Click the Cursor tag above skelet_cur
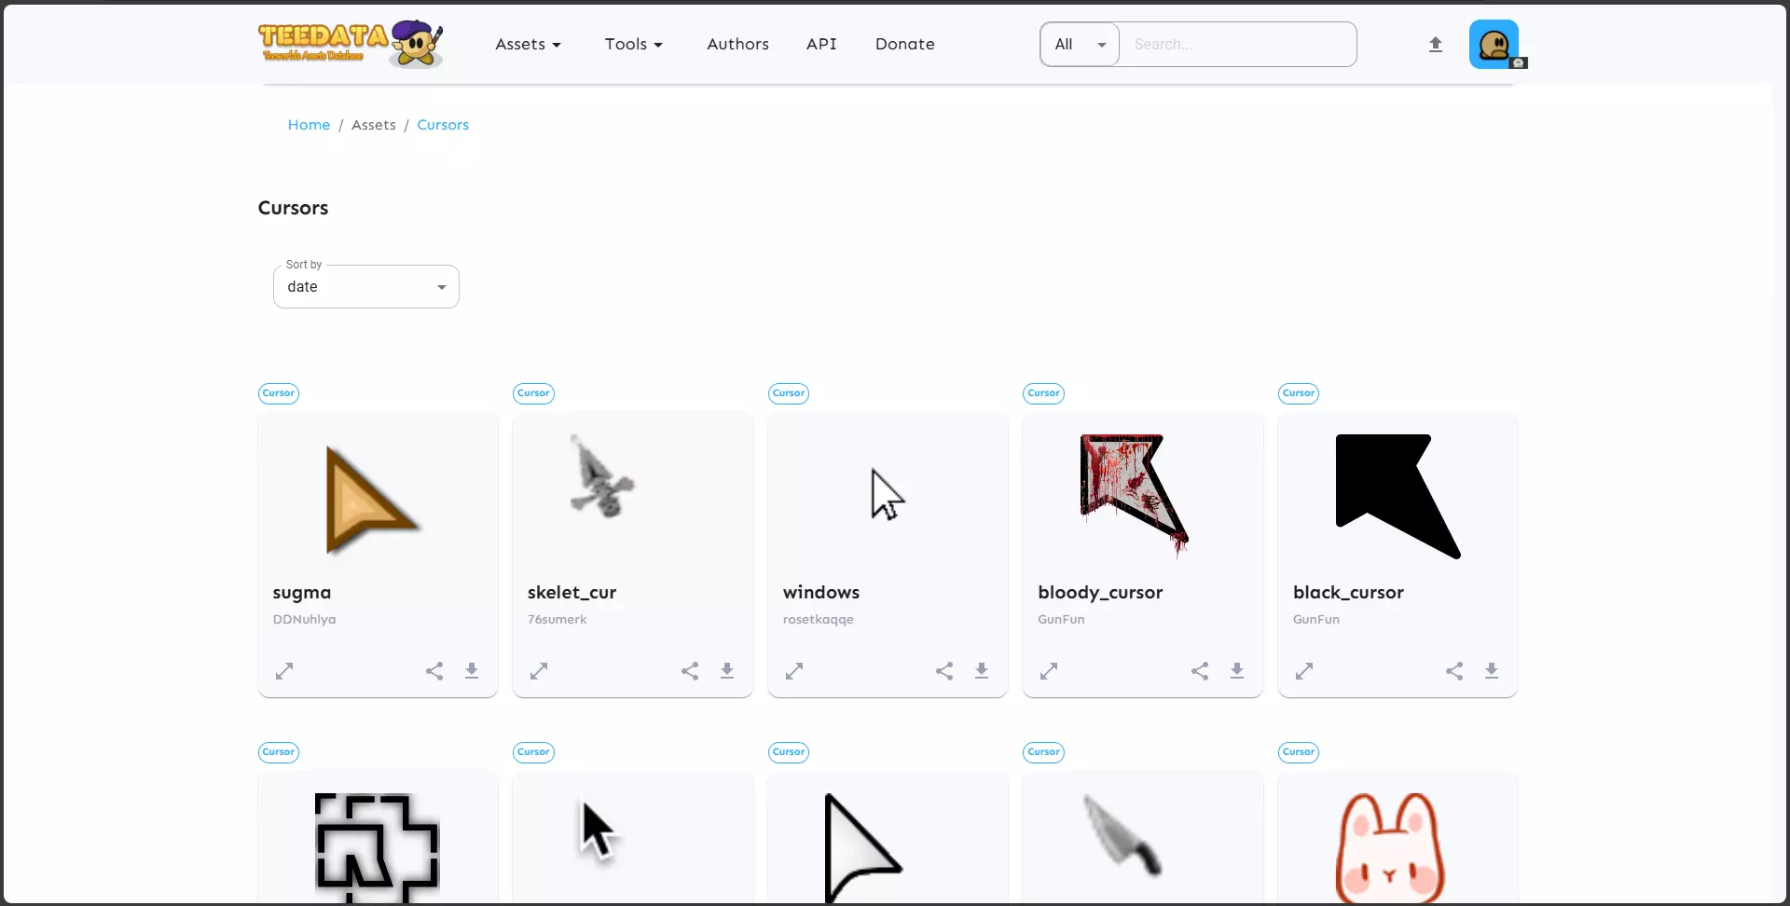Viewport: 1790px width, 906px height. pos(533,393)
